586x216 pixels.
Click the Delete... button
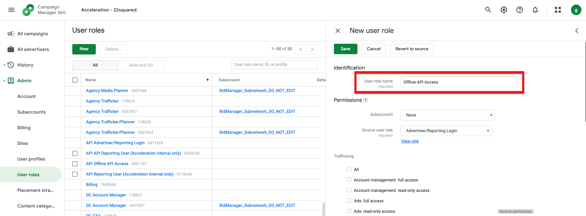pyautogui.click(x=113, y=49)
